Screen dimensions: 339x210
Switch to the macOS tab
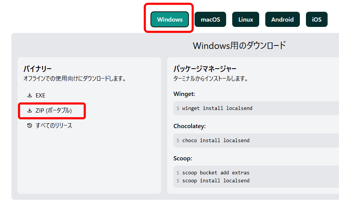(x=211, y=19)
